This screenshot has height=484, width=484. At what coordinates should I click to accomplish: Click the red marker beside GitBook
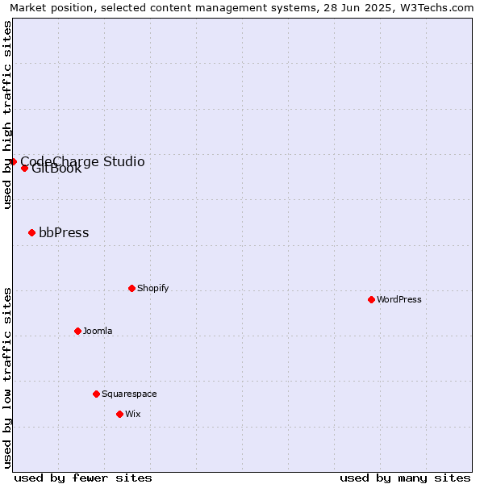pos(25,169)
